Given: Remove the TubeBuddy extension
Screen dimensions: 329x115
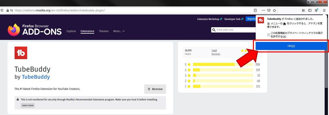Looking at the screenshot, I should [155, 89].
